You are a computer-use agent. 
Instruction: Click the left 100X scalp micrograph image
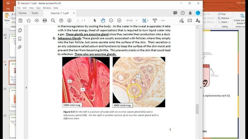click(x=86, y=82)
